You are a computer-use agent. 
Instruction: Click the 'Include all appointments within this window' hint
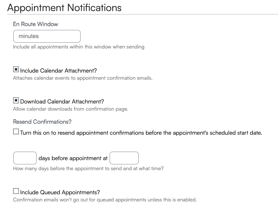(78, 47)
